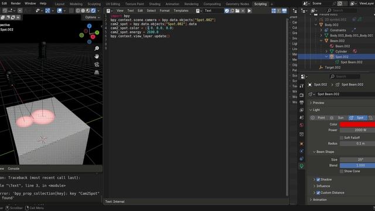Open the Help menu
The width and height of the screenshot is (375, 211).
click(x=43, y=4)
